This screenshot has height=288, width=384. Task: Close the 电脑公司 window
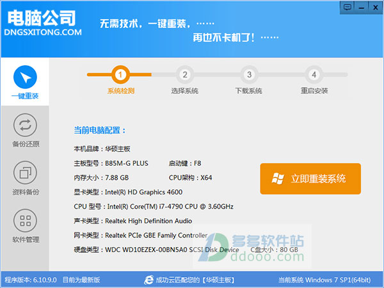pos(375,7)
